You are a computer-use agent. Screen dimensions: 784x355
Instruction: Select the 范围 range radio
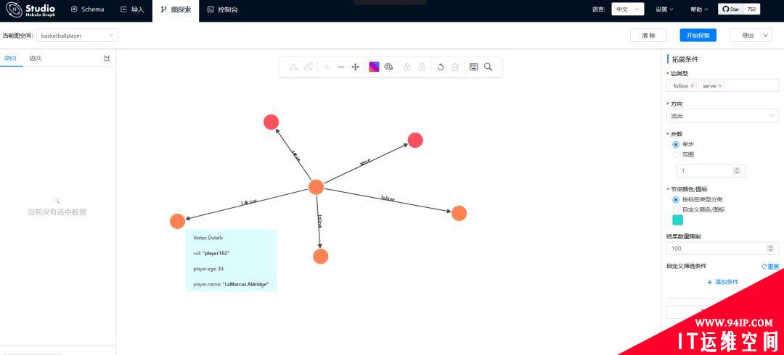pyautogui.click(x=676, y=155)
